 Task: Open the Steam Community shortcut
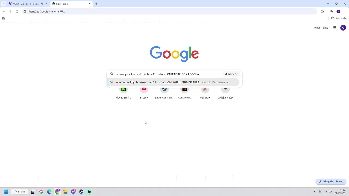164,93
